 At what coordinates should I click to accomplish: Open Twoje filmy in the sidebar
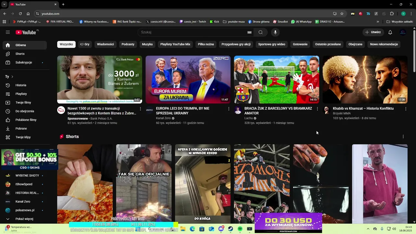(x=25, y=102)
